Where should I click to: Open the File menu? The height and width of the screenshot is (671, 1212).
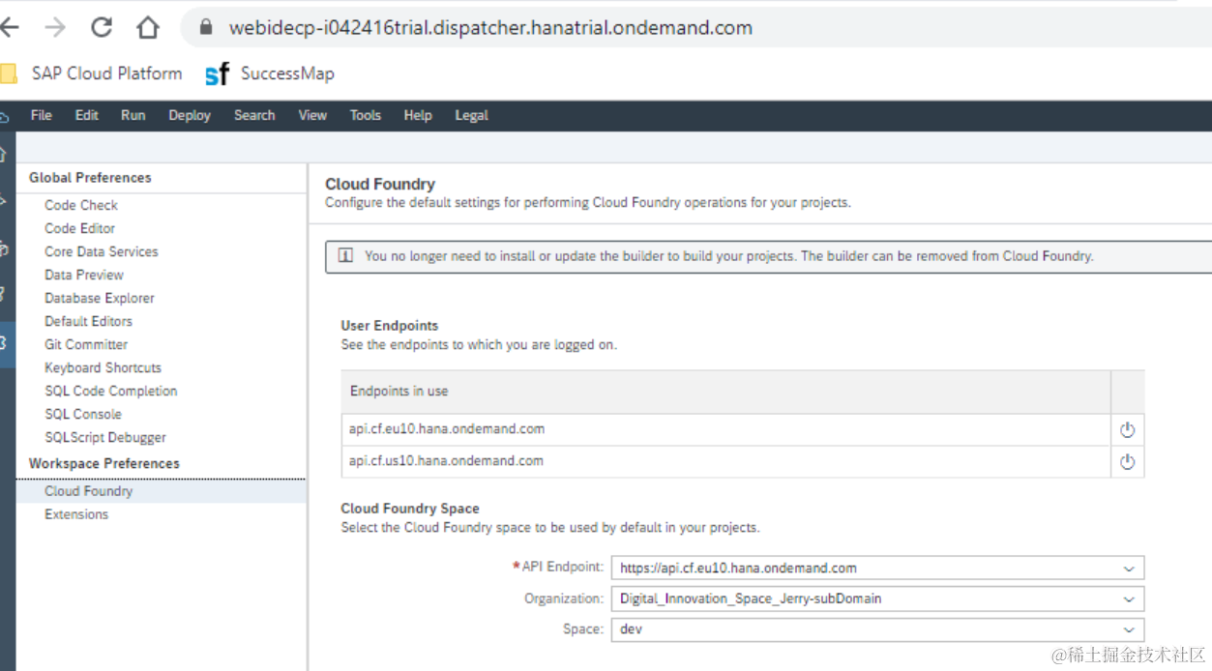42,115
